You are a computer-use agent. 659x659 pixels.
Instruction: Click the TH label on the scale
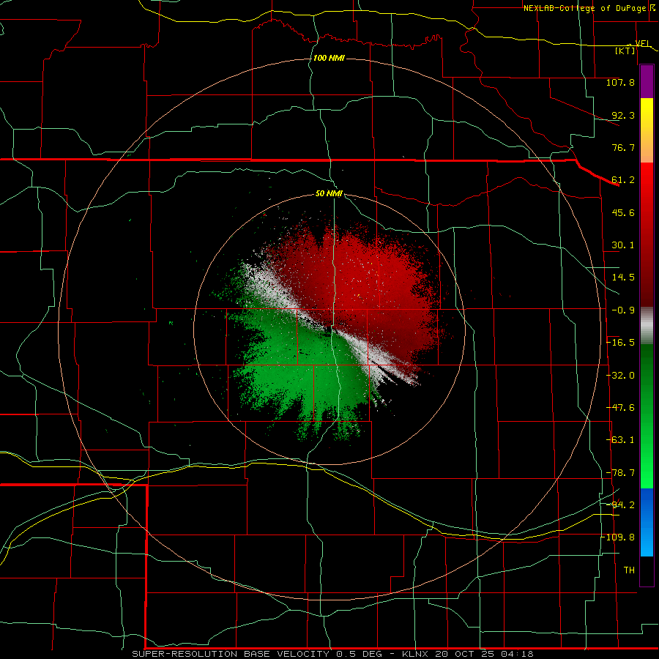click(x=629, y=570)
